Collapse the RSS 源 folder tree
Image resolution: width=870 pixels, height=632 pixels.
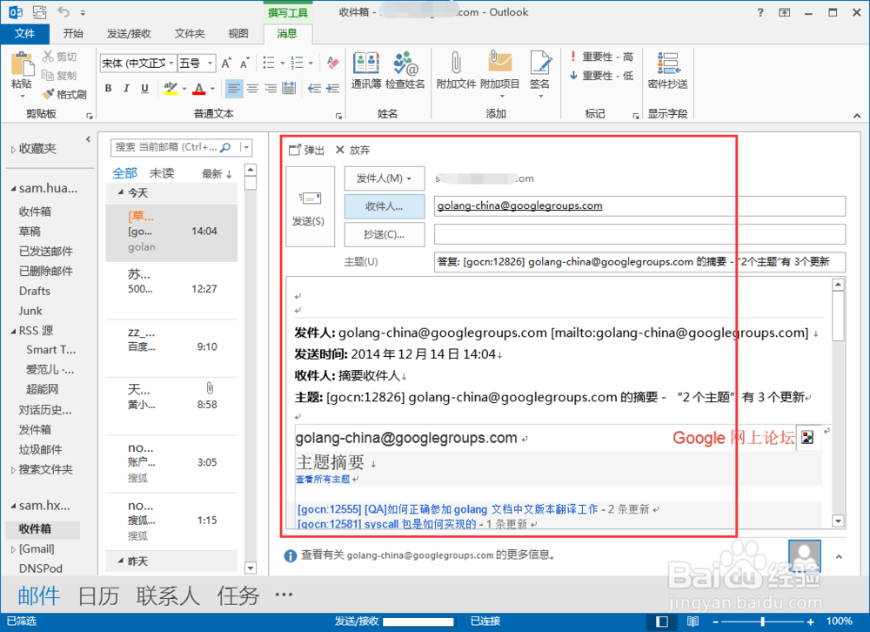click(x=13, y=331)
